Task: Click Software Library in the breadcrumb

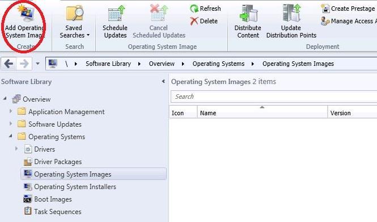Action: coord(108,64)
